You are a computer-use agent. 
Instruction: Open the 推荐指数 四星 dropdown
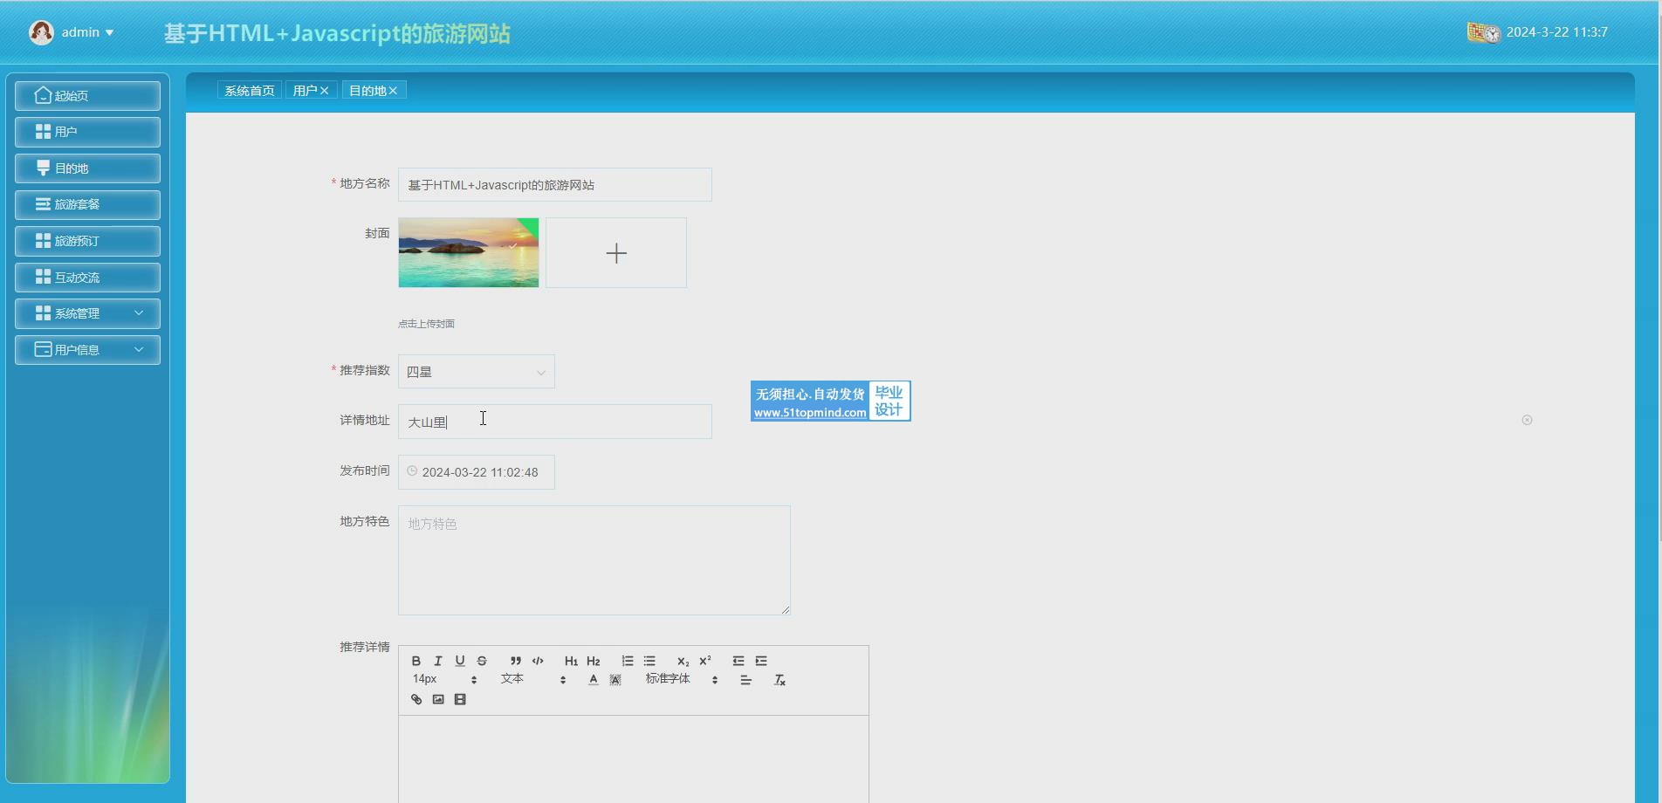click(x=477, y=372)
